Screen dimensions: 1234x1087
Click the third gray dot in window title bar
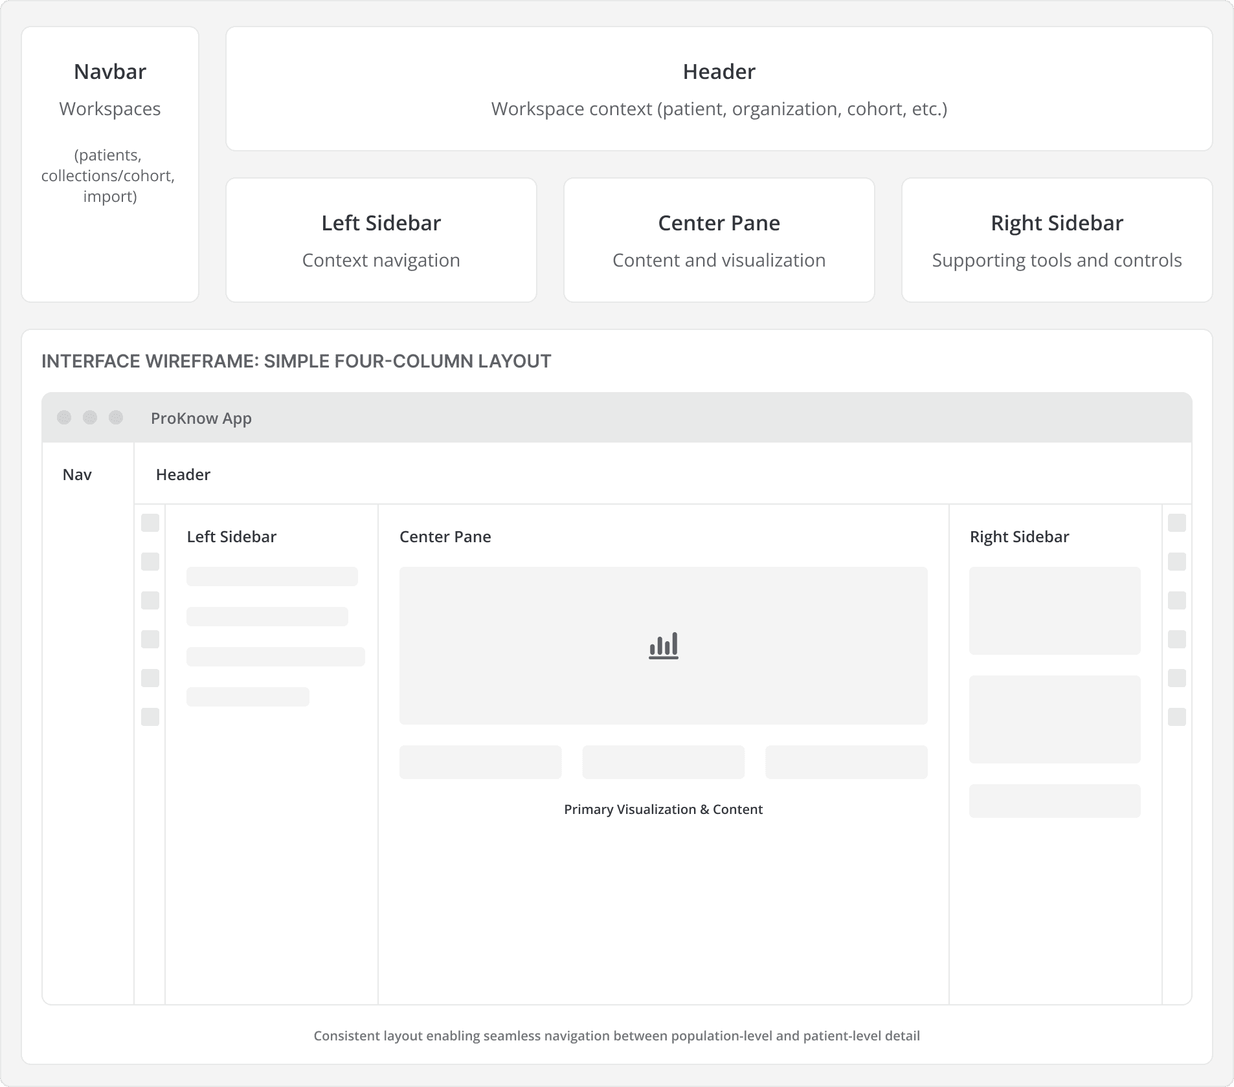(x=116, y=417)
